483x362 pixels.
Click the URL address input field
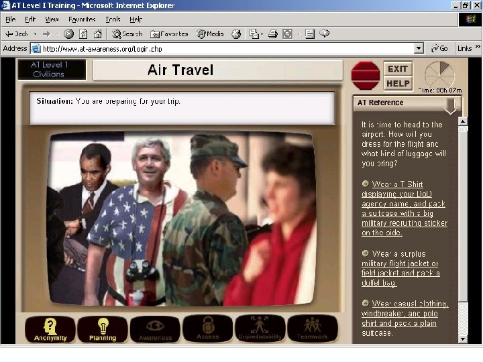(227, 49)
